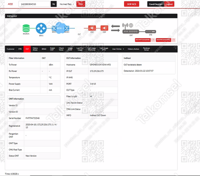Click the ODC splitter icon
The image size is (200, 176).
pyautogui.click(x=92, y=28)
